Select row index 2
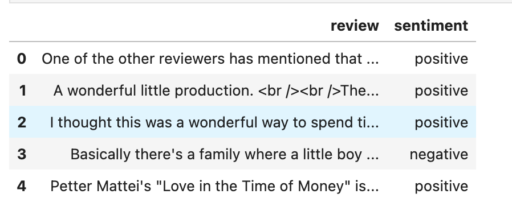The image size is (512, 223). point(22,122)
